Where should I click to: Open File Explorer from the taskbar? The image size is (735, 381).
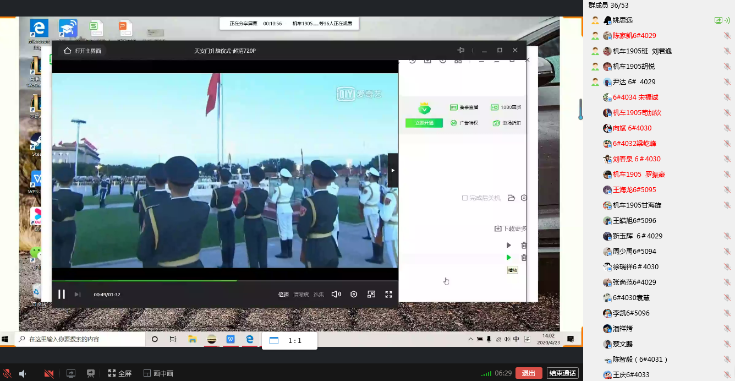tap(193, 339)
